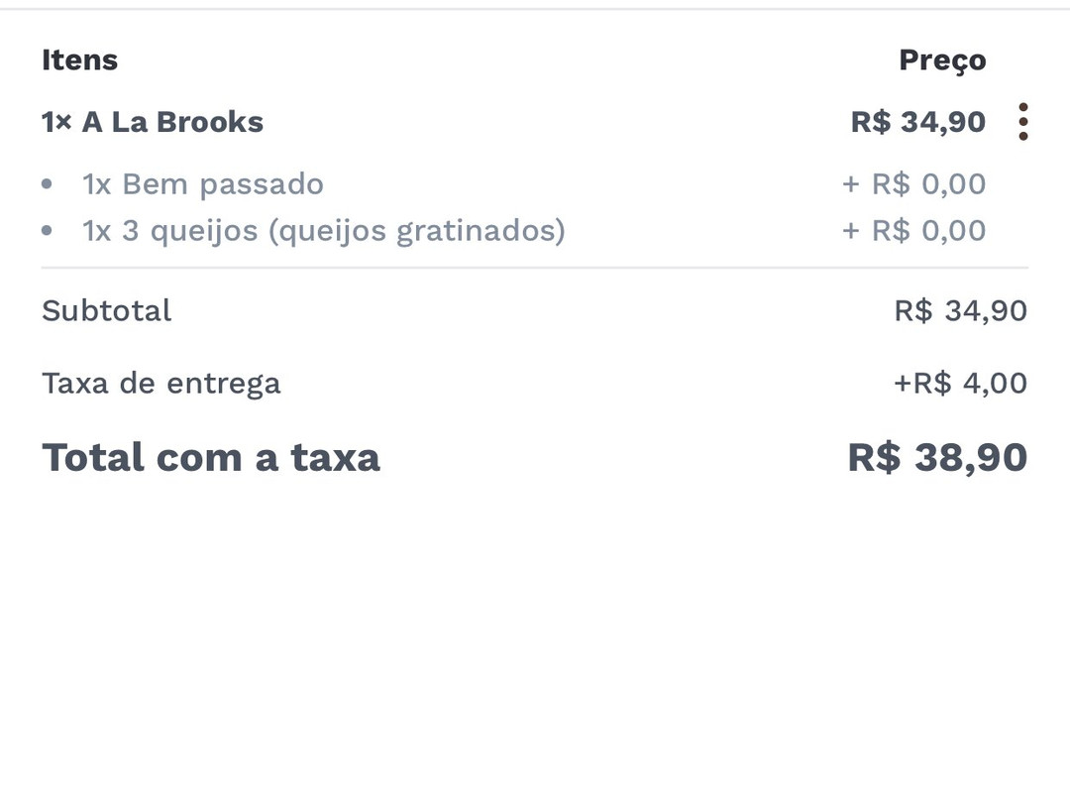Viewport: 1070px width, 801px height.
Task: Click the + R$ 0,00 beside 3 queijos
Action: pos(913,231)
